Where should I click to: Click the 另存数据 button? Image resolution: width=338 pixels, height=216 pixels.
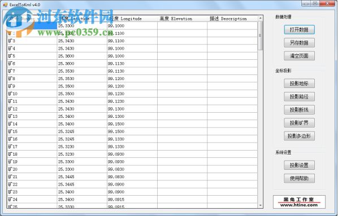[299, 43]
